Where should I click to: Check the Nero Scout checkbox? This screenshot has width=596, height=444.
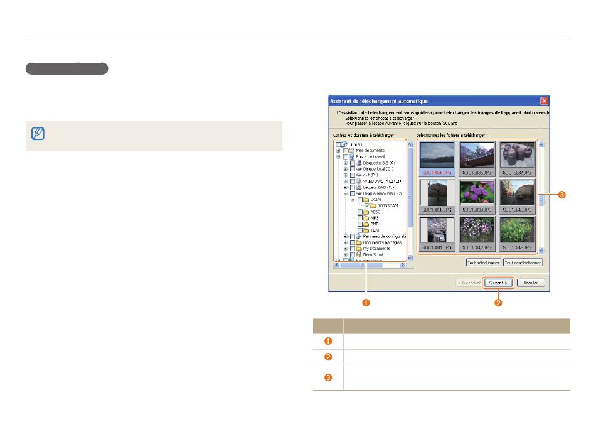[x=353, y=255]
